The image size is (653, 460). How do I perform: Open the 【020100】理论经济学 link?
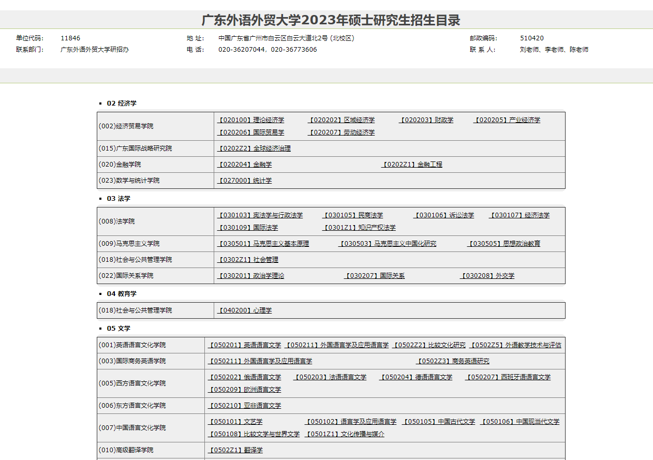(x=250, y=120)
